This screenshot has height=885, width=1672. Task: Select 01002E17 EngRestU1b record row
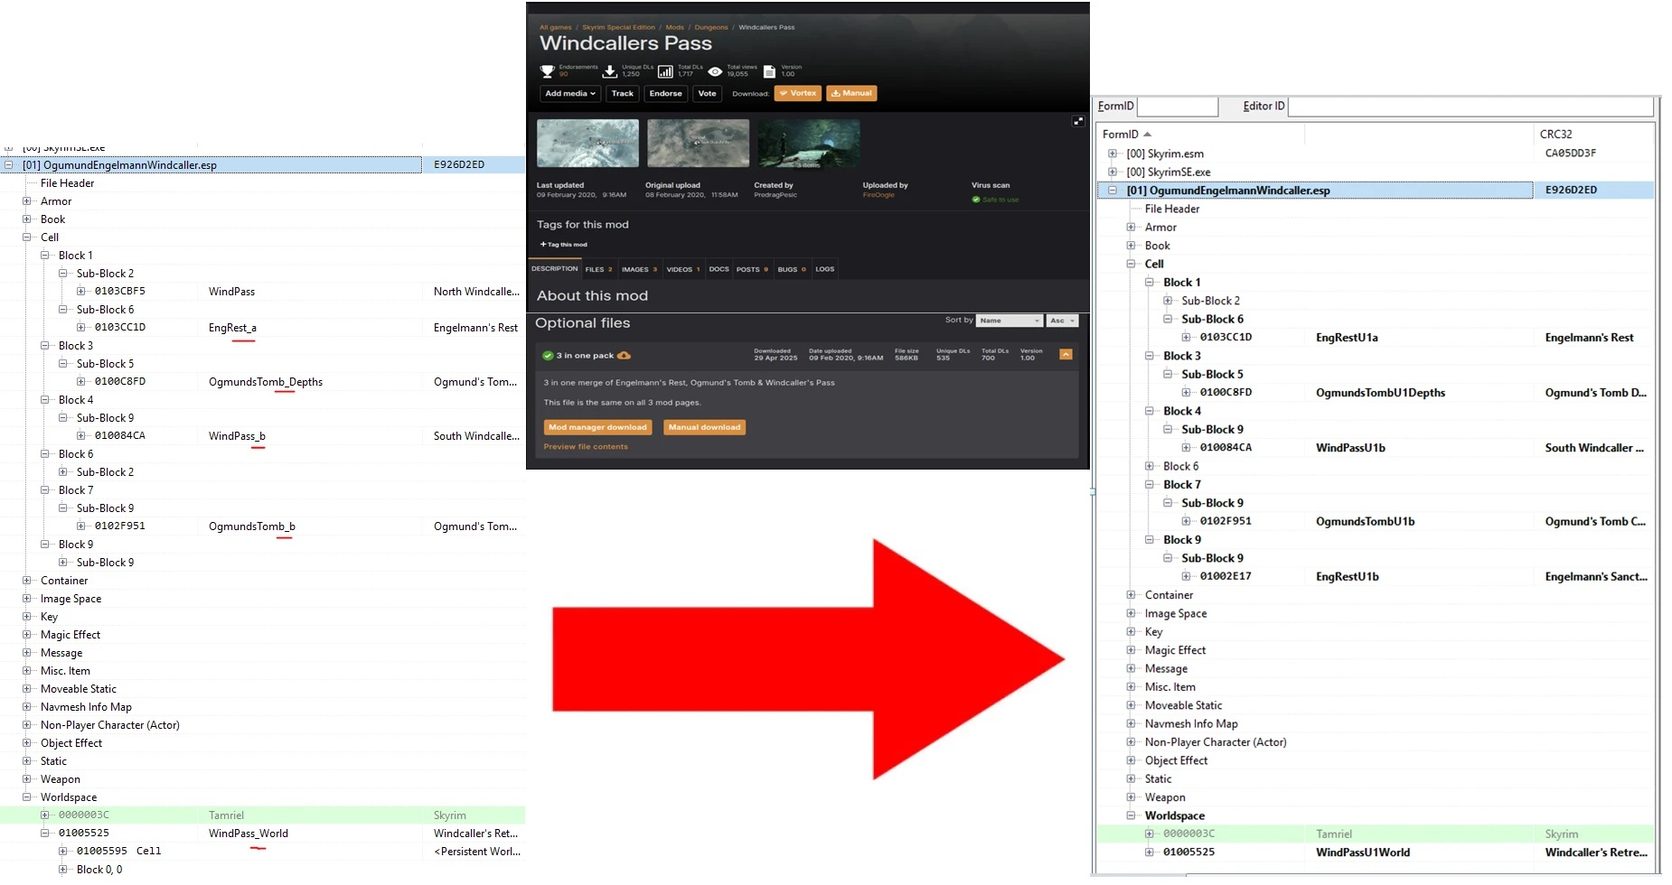[x=1375, y=576]
